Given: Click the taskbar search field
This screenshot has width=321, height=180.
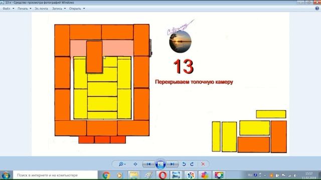Looking at the screenshot, I should click(55, 175).
